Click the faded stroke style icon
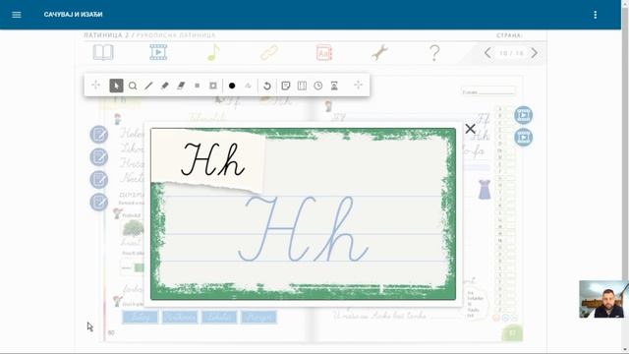Screen dimensions: 629x354 248,86
